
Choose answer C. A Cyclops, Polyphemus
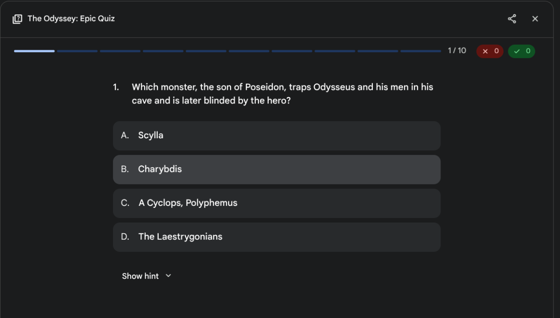coord(276,203)
